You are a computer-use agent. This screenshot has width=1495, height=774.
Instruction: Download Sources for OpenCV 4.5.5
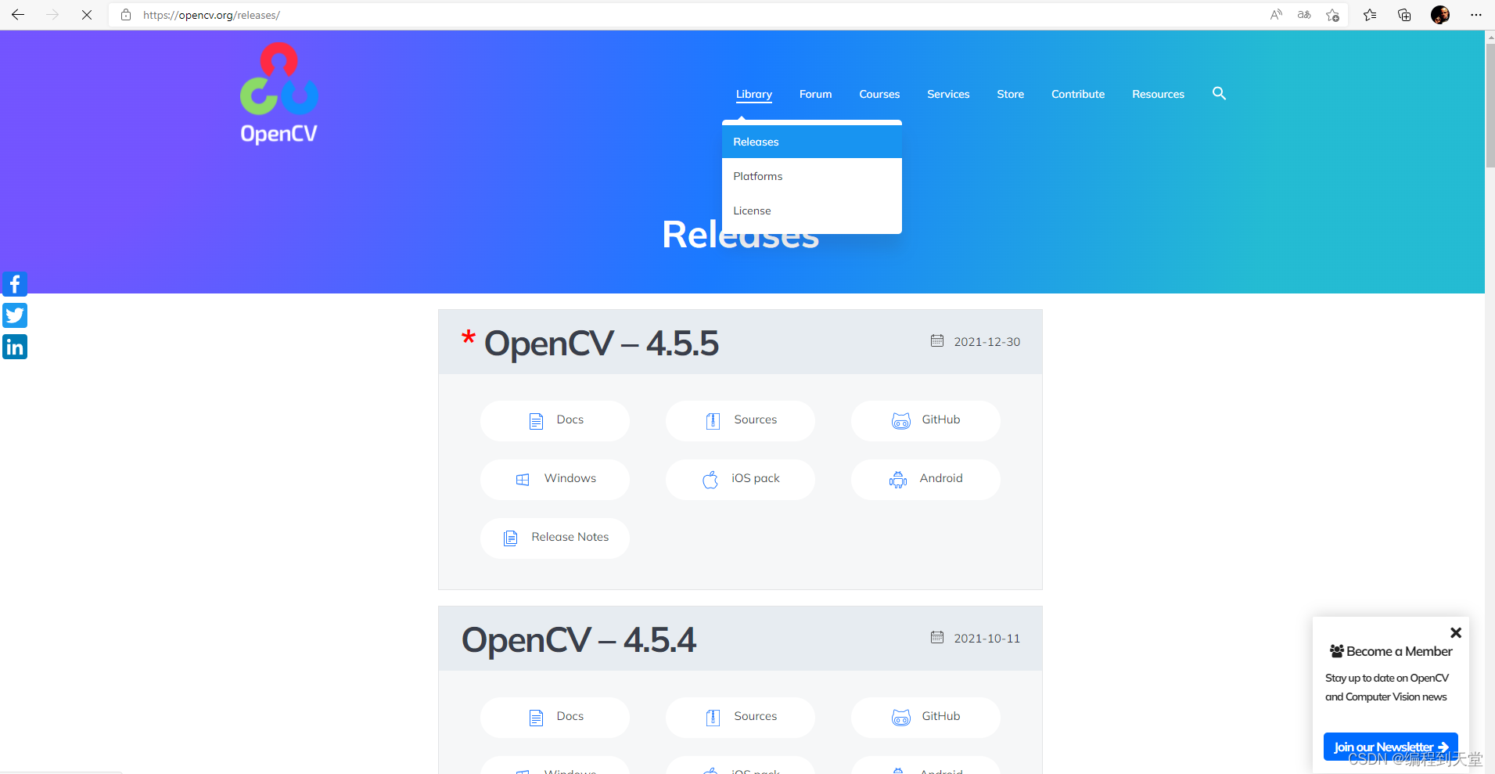click(x=740, y=420)
